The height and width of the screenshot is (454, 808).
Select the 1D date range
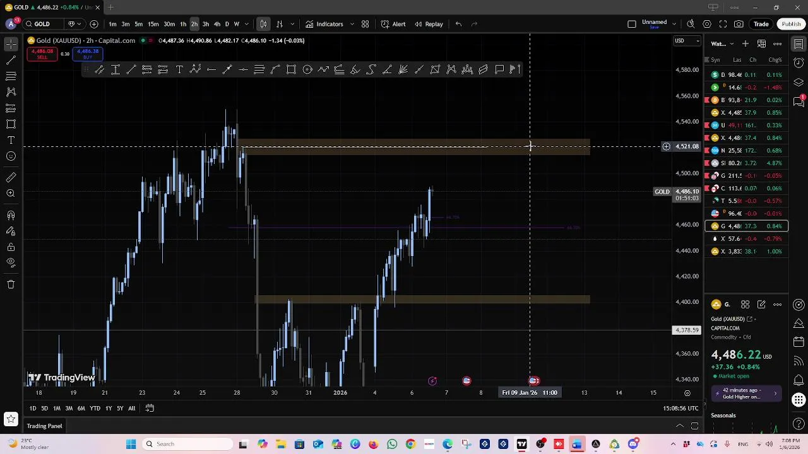(x=32, y=409)
